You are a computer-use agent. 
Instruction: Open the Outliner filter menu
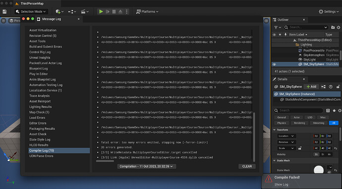tap(277, 27)
